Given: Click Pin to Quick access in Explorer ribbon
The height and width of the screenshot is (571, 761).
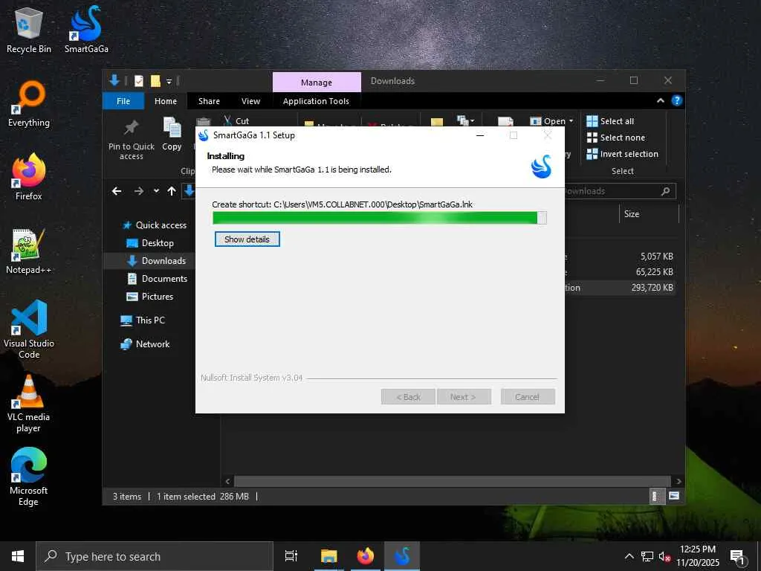Looking at the screenshot, I should pyautogui.click(x=131, y=139).
